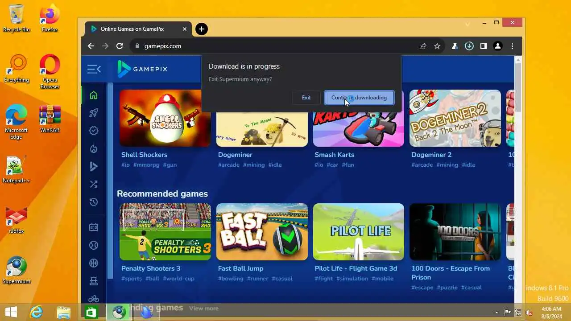
Task: Open the Windows Store taskbar icon
Action: pos(91,313)
